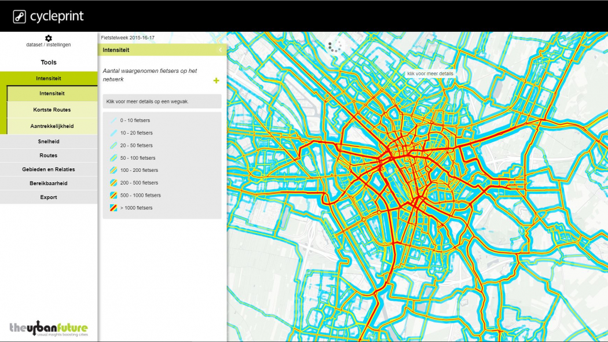The width and height of the screenshot is (608, 342).
Task: Select Kortste Routes sub-item
Action: (x=52, y=109)
